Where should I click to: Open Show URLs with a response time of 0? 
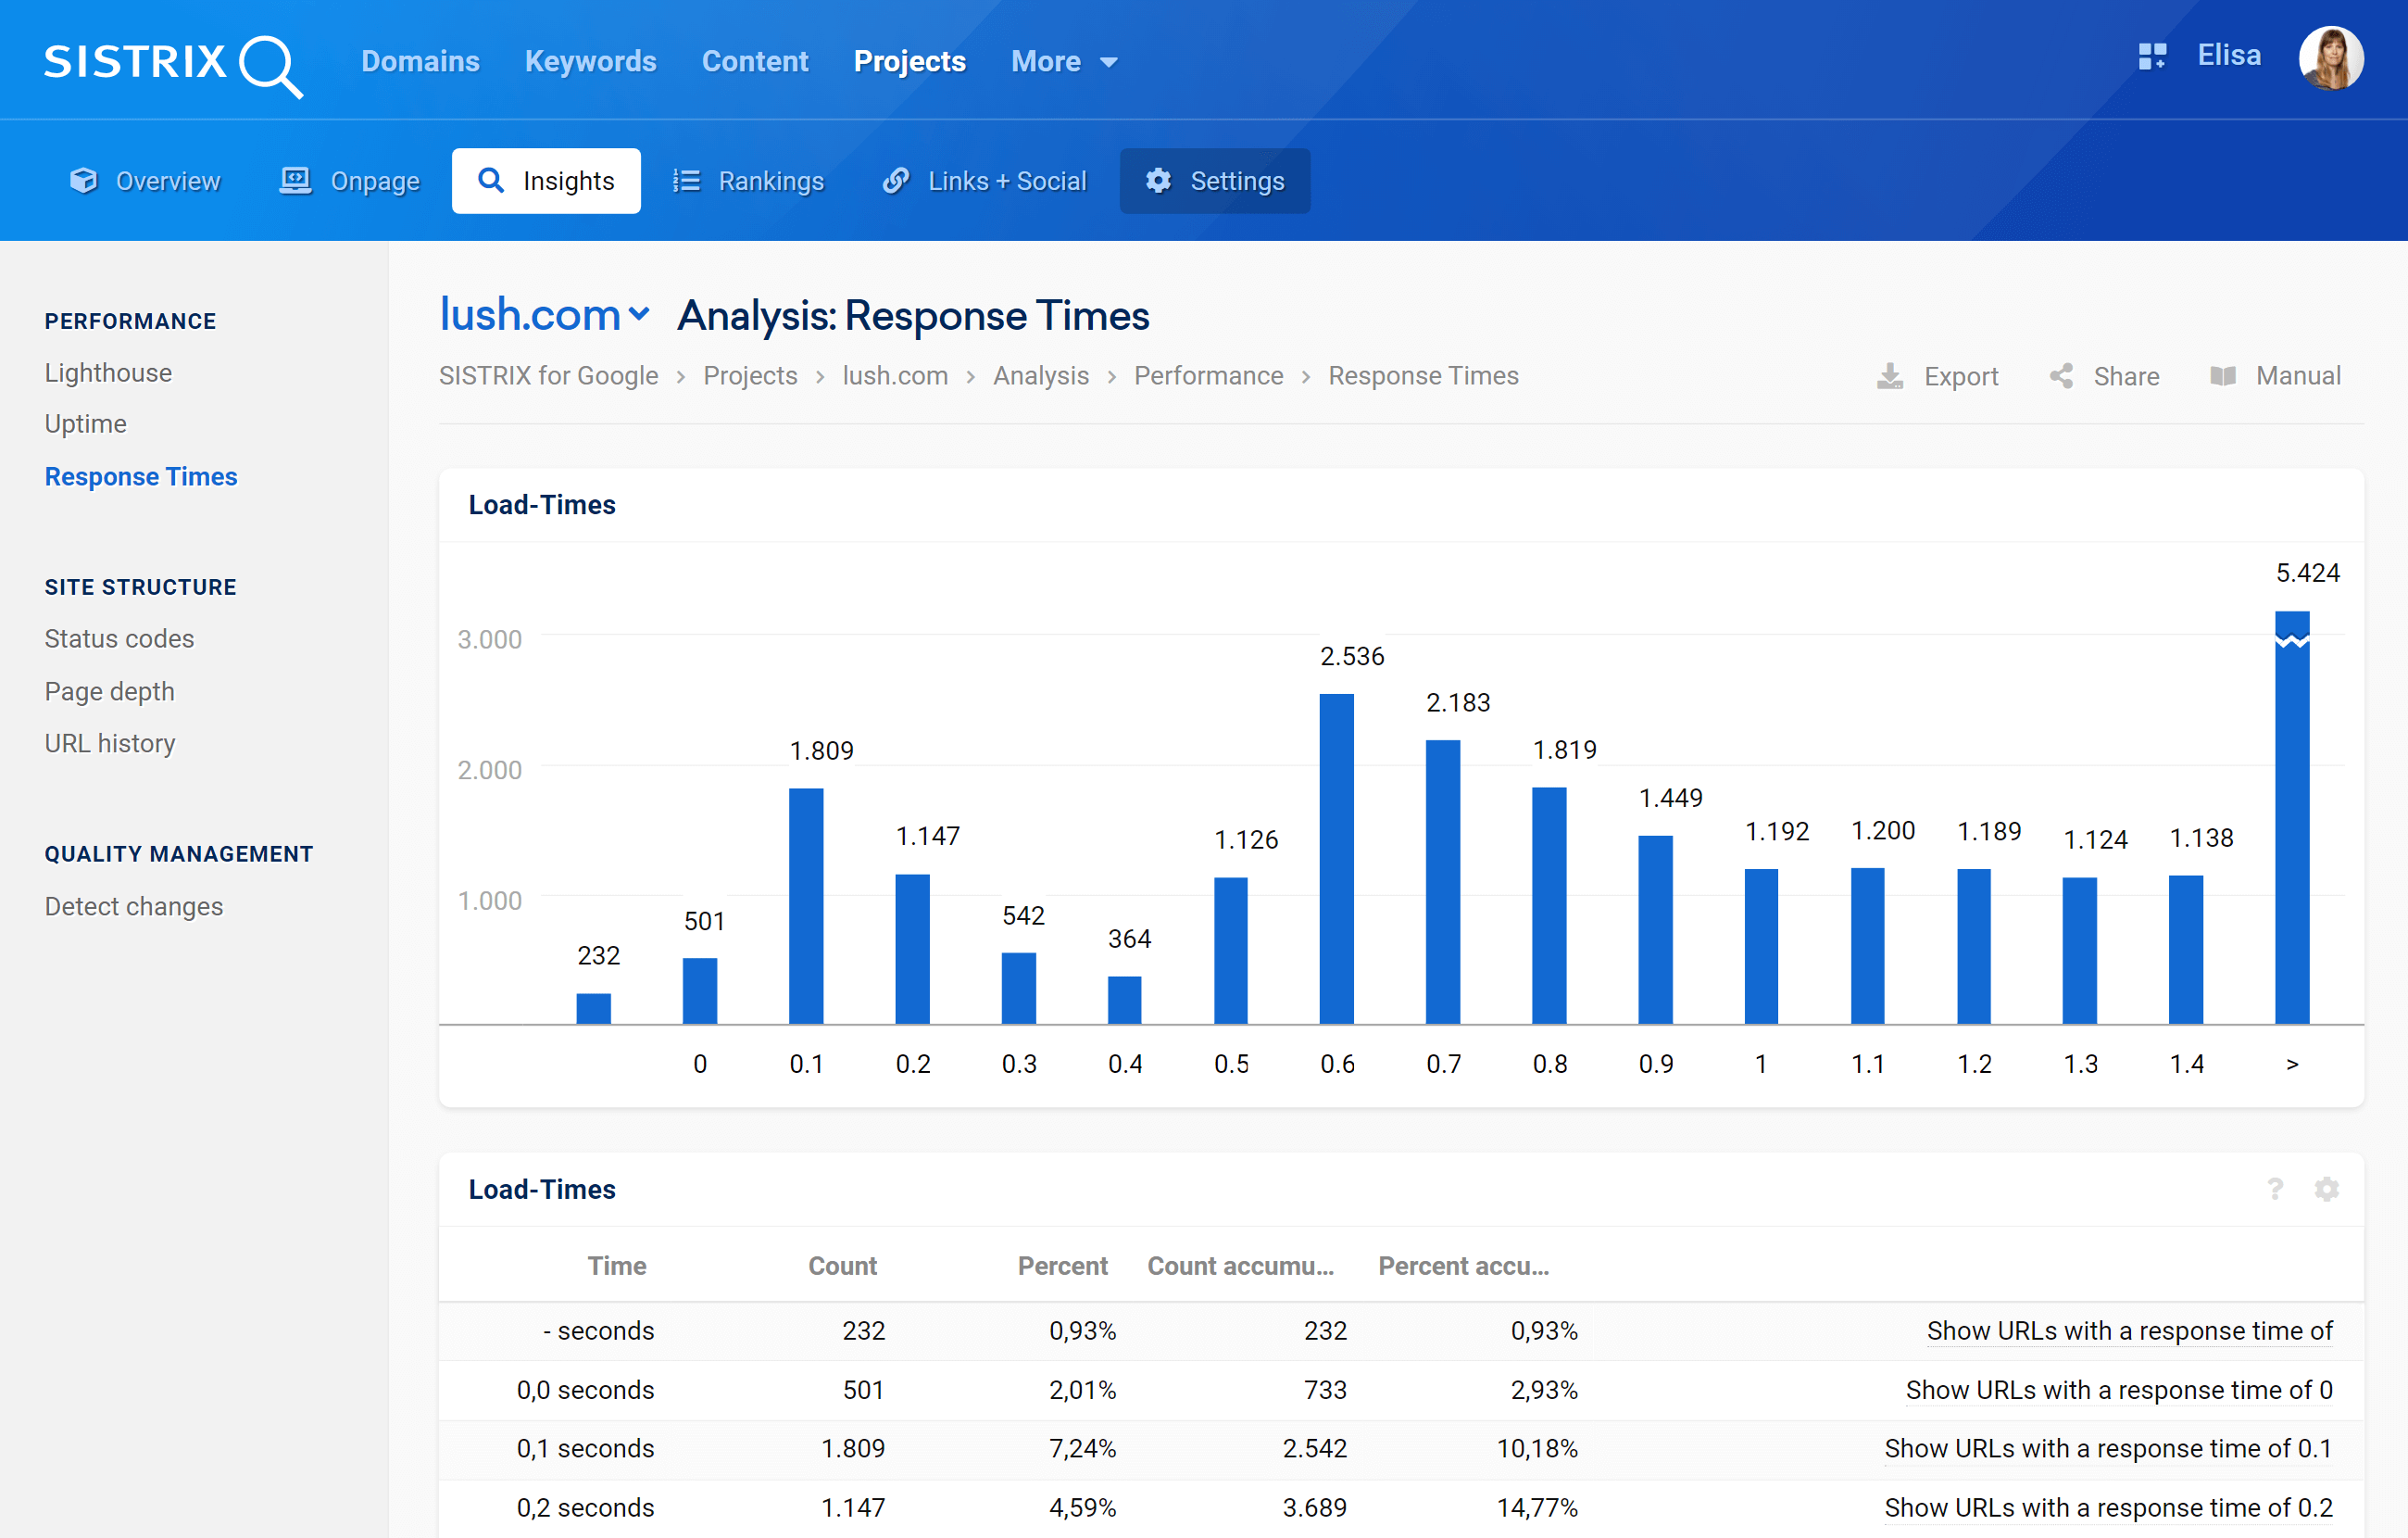coord(2119,1390)
